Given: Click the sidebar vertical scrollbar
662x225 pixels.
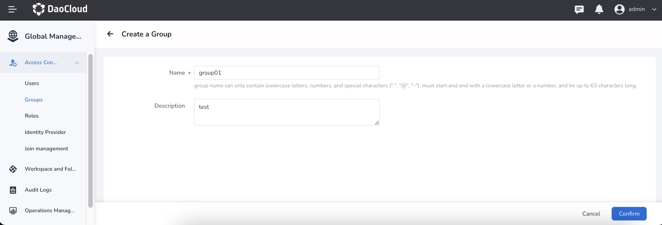Looking at the screenshot, I should click(x=91, y=131).
